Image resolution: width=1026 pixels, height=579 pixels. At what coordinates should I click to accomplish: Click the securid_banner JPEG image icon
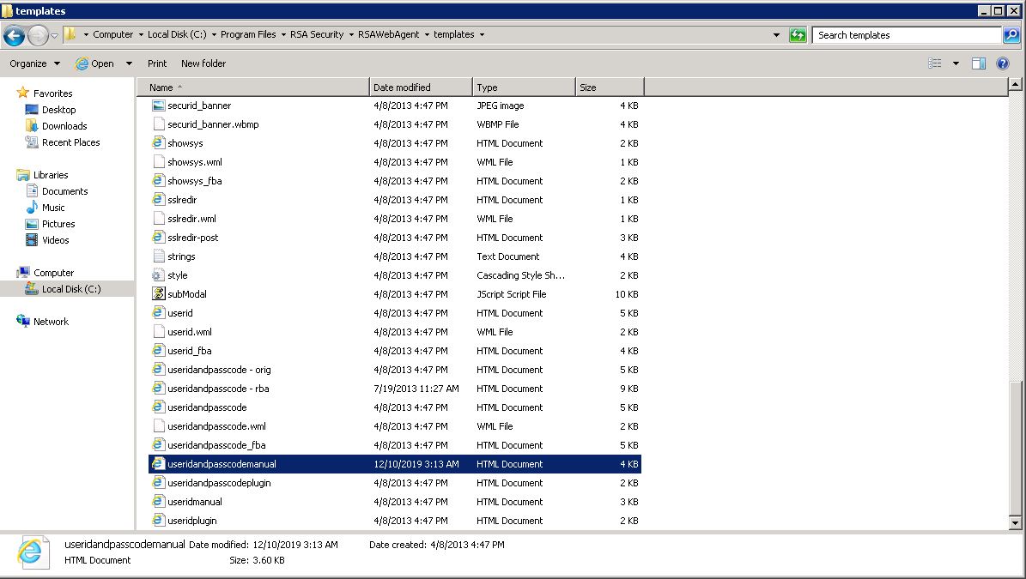(158, 106)
